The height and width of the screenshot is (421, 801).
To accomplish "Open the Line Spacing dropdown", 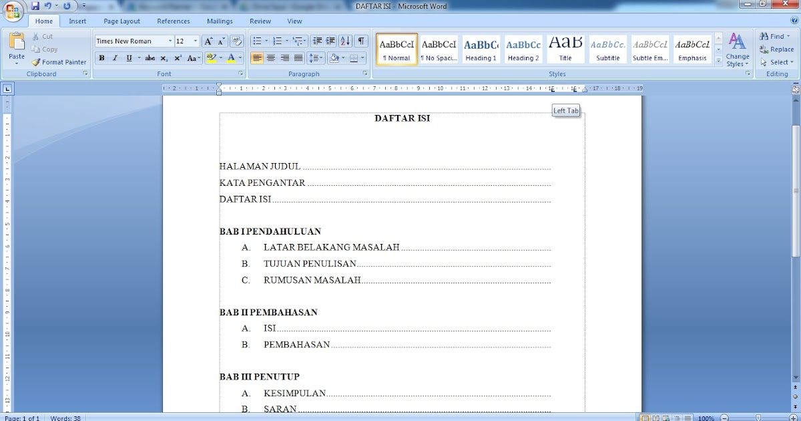I will (319, 57).
